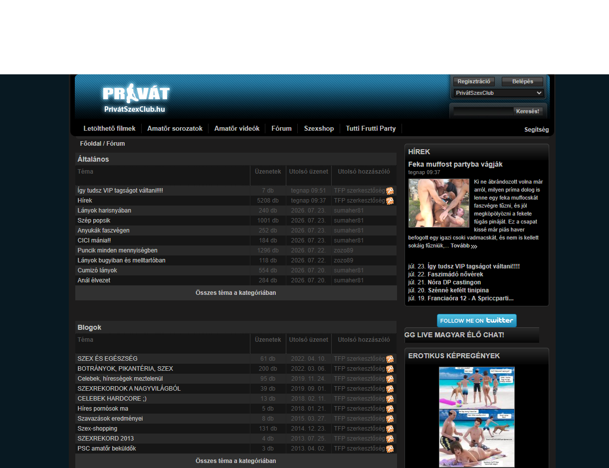Click the Belépés login button
The width and height of the screenshot is (609, 468).
coord(523,82)
